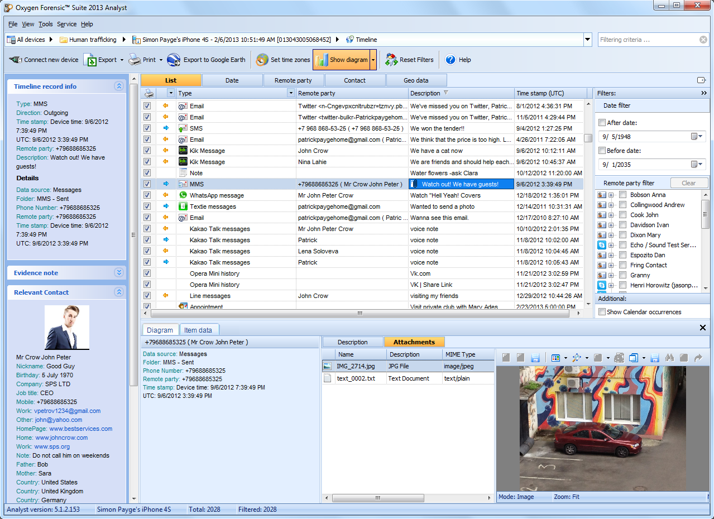This screenshot has width=714, height=519.
Task: Check the Cook John filter box
Action: pyautogui.click(x=622, y=215)
